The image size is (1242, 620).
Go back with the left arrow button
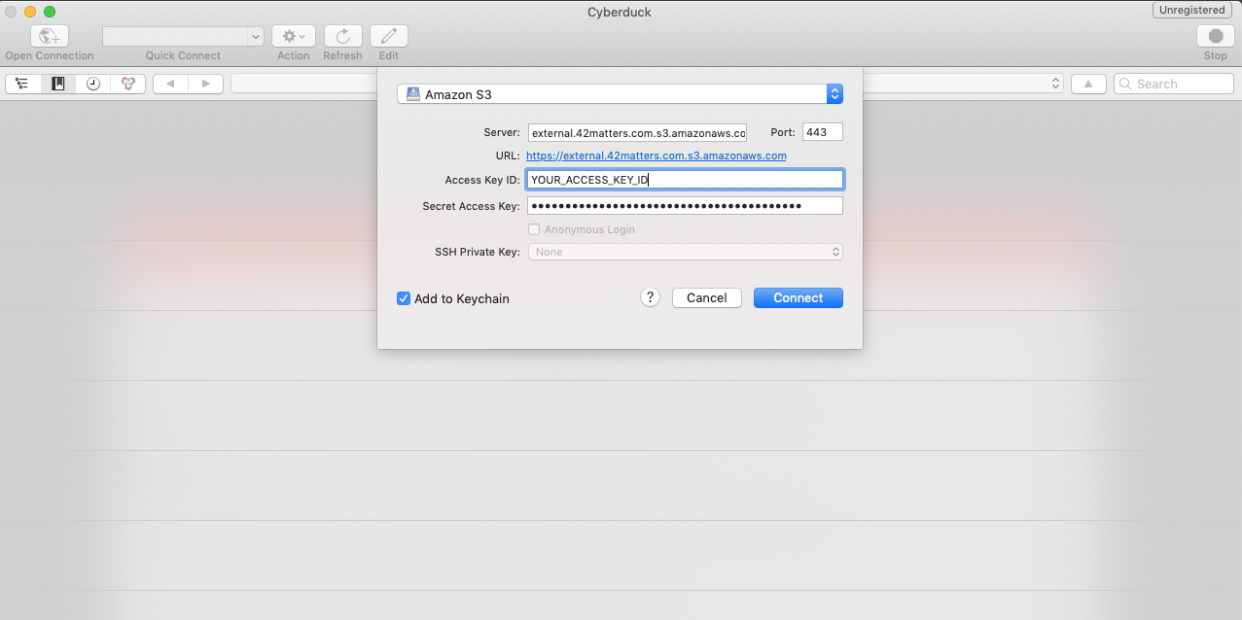(x=170, y=84)
